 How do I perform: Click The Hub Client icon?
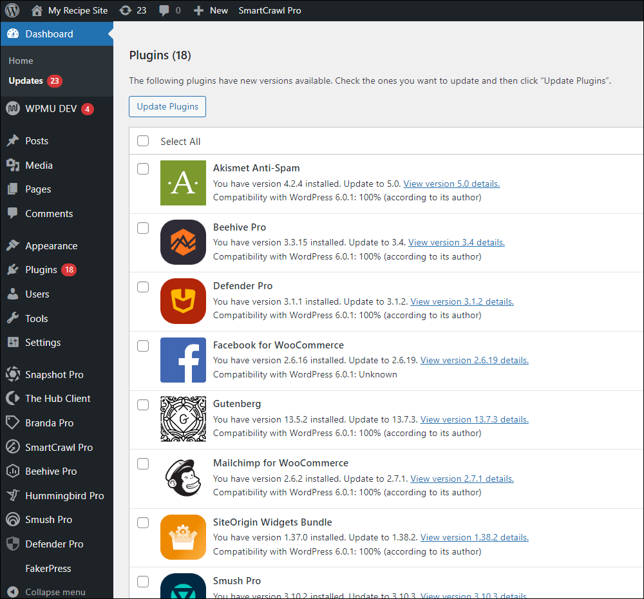[13, 398]
